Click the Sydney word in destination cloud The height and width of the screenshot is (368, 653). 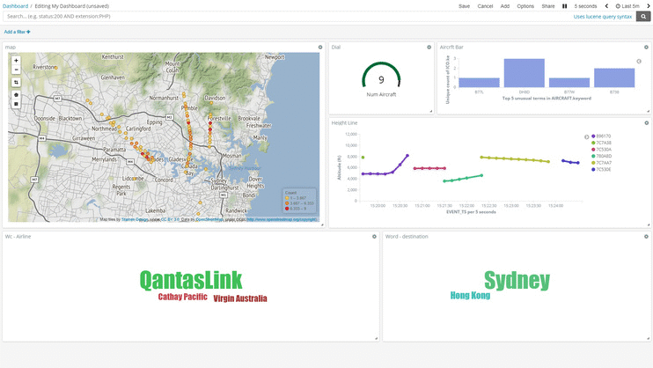(x=517, y=281)
